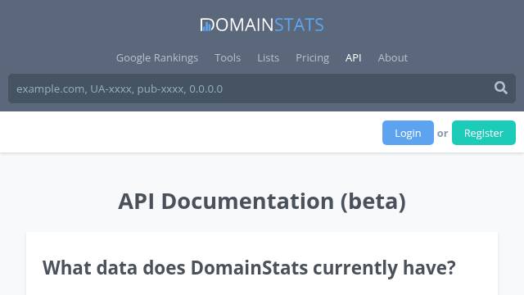This screenshot has height=295, width=524.
Task: Select the API navigation item
Action: [x=353, y=58]
